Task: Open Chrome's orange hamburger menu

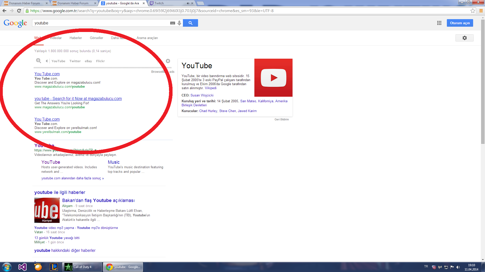Action: click(481, 11)
